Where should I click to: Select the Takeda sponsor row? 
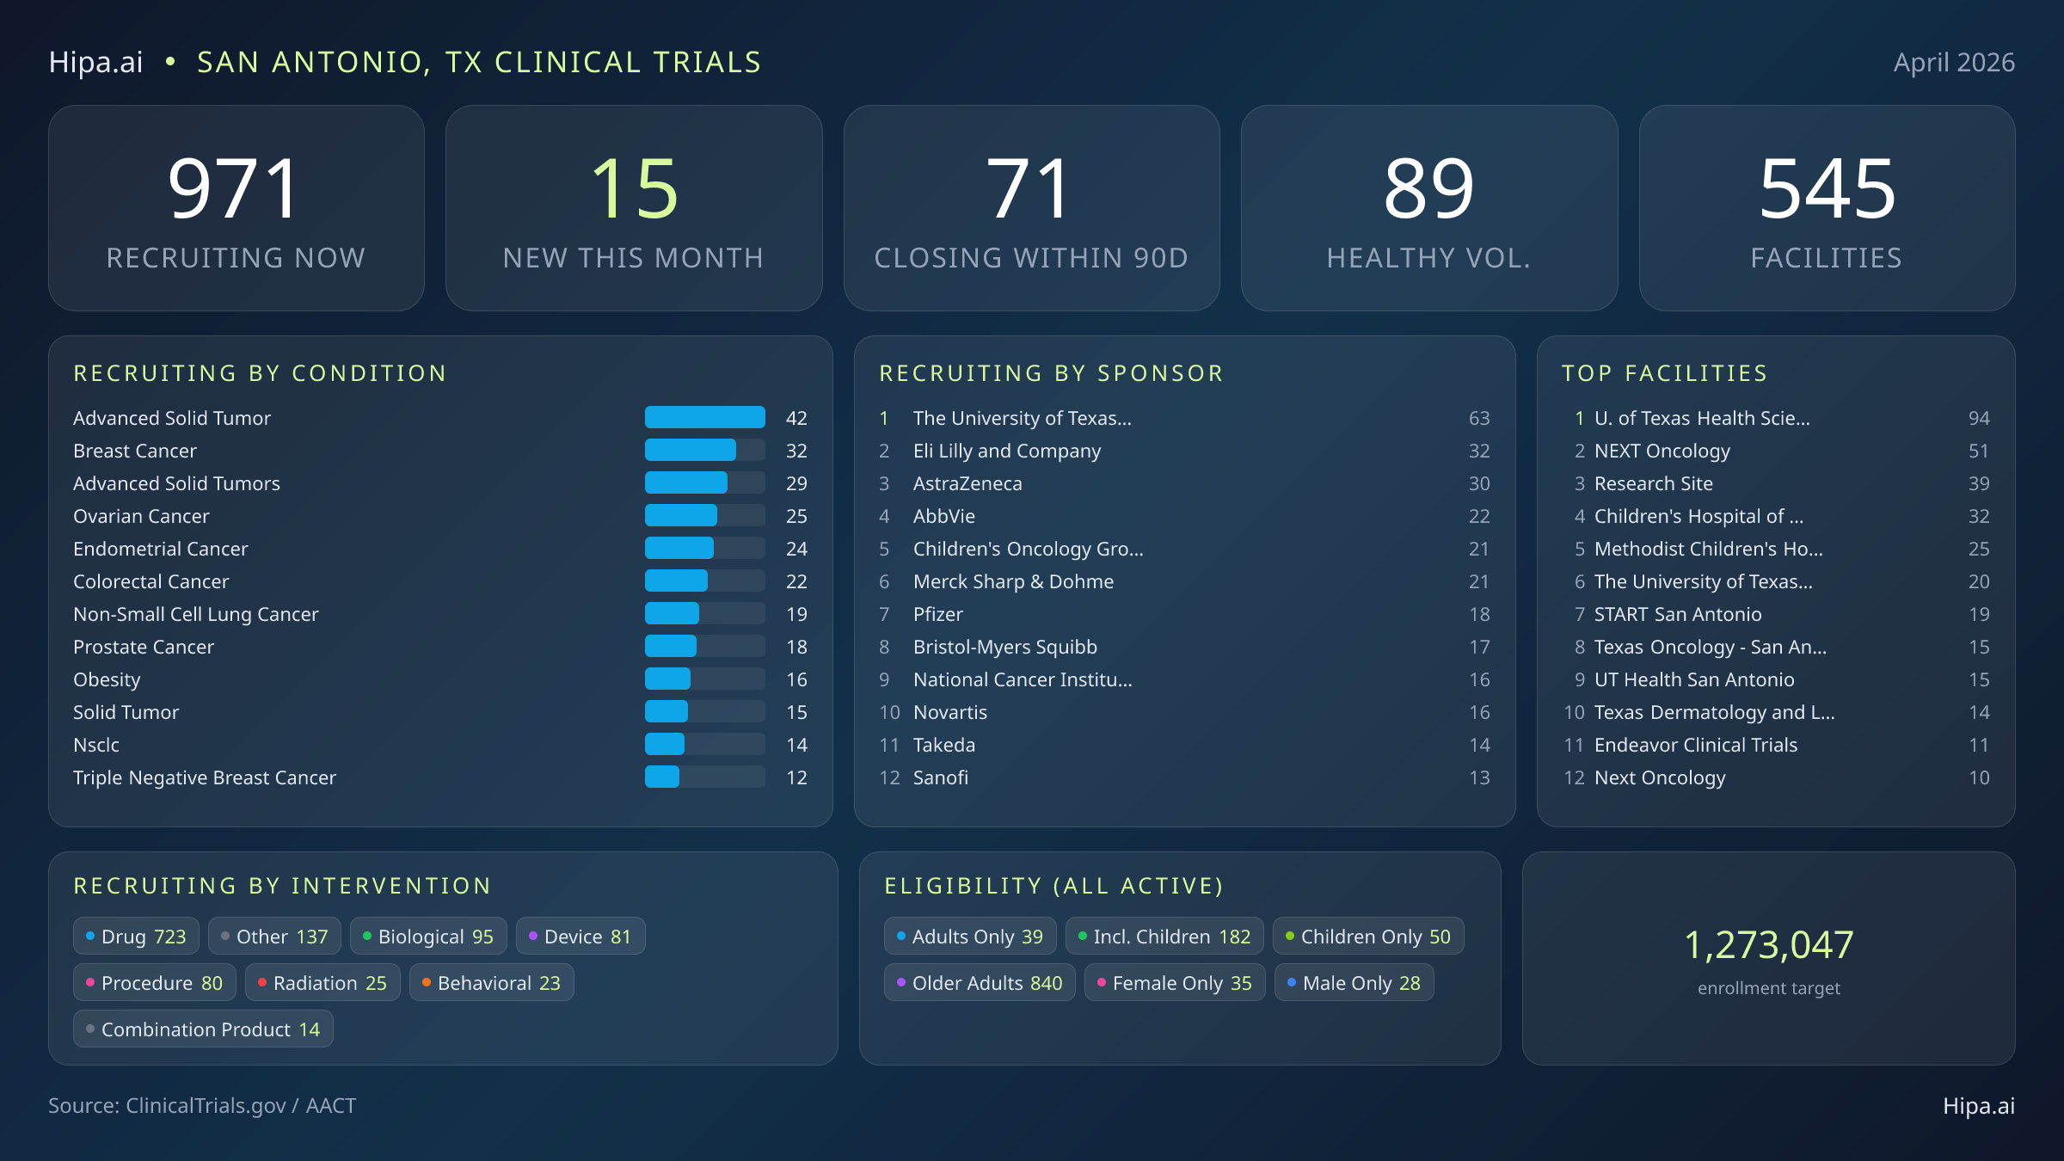click(x=1184, y=745)
